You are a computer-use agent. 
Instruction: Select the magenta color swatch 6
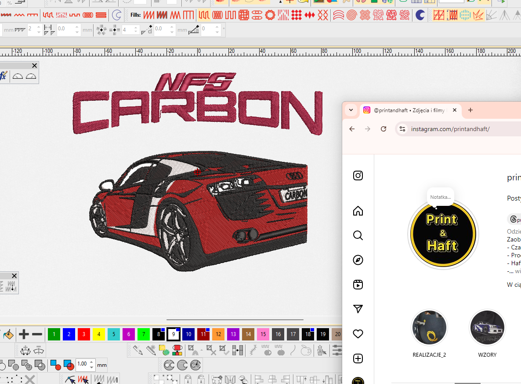[x=129, y=334]
